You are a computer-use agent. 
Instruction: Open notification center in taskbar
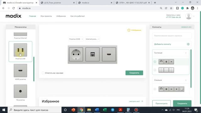pos(196,110)
